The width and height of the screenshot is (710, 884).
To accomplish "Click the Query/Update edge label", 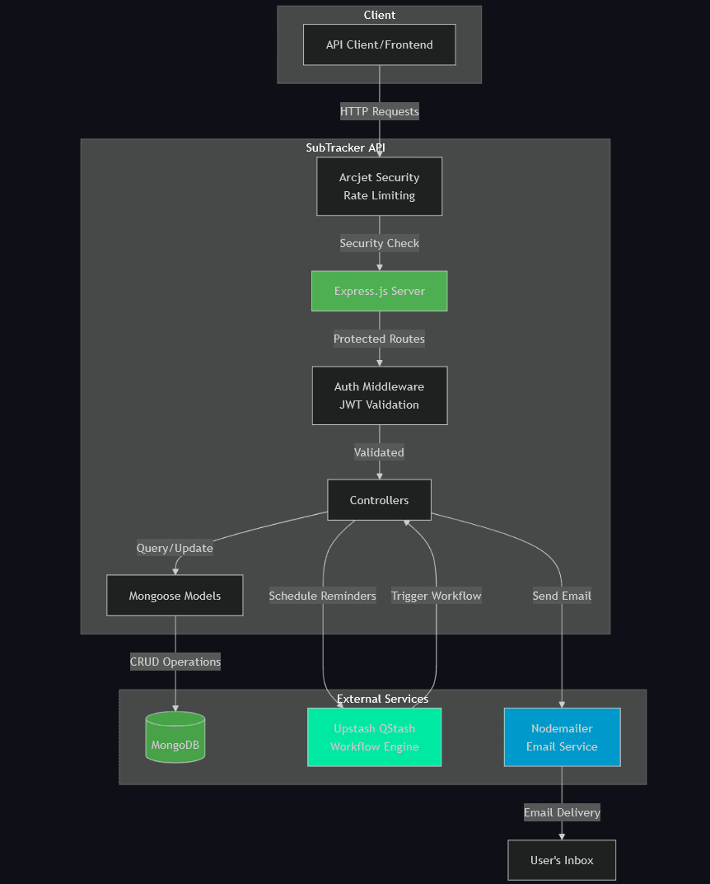I will (x=175, y=548).
